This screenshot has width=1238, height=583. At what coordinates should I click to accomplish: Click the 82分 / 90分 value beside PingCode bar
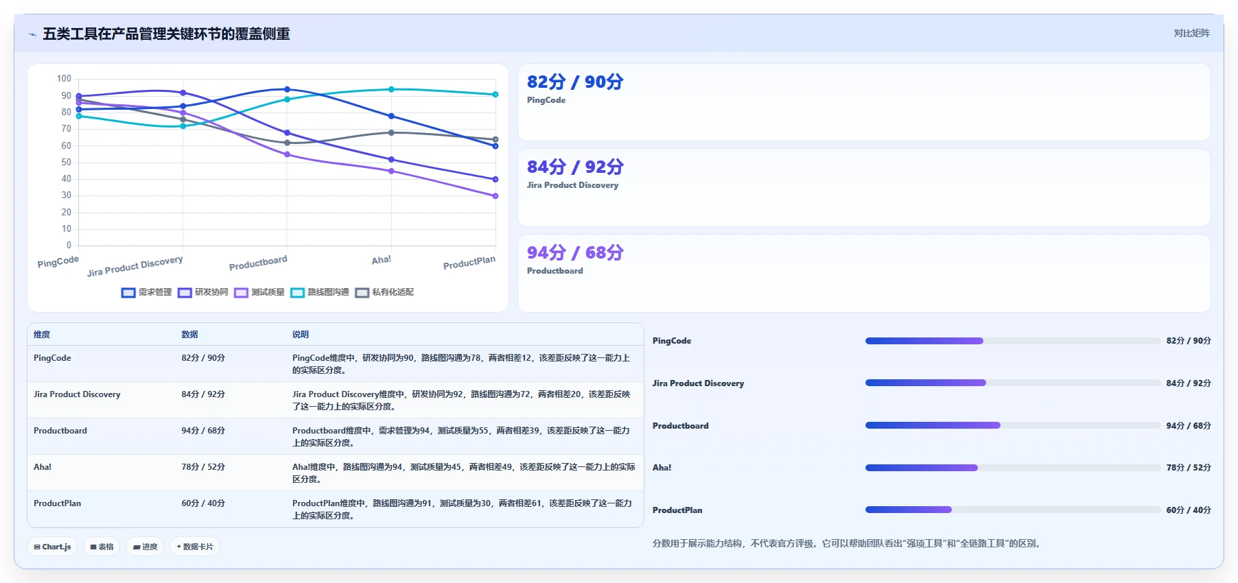(1189, 341)
